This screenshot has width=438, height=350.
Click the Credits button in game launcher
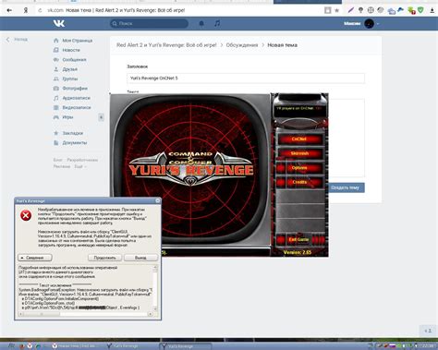click(x=299, y=182)
